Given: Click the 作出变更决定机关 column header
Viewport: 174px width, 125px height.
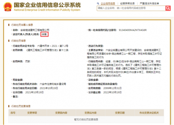Looking at the screenshot, I should pyautogui.click(x=149, y=113).
